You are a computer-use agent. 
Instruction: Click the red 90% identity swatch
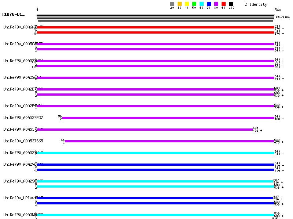tap(223, 4)
